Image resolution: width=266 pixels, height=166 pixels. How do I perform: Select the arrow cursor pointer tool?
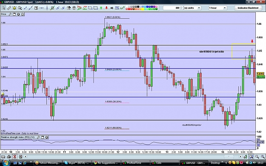pos(3,8)
